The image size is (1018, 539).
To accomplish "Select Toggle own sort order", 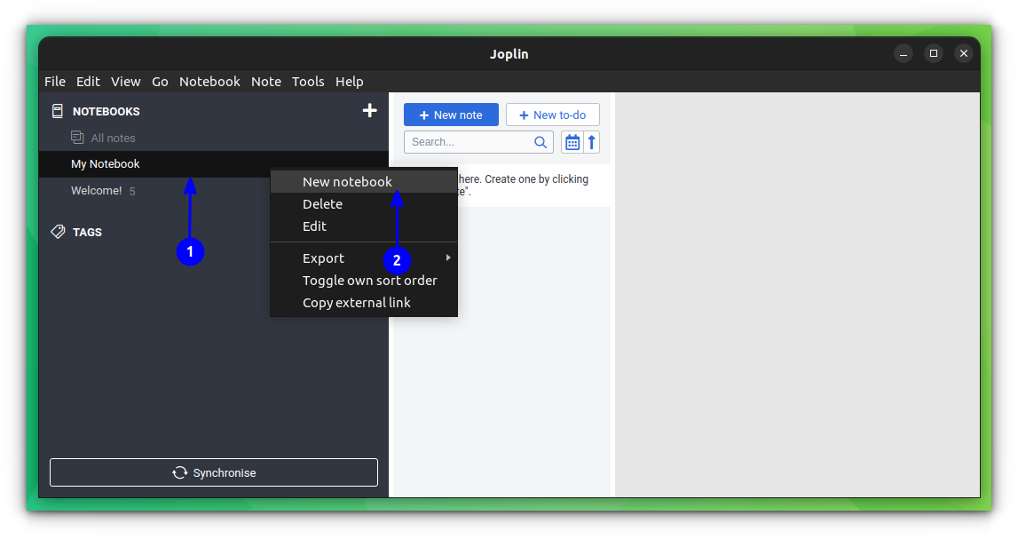I will pyautogui.click(x=369, y=280).
